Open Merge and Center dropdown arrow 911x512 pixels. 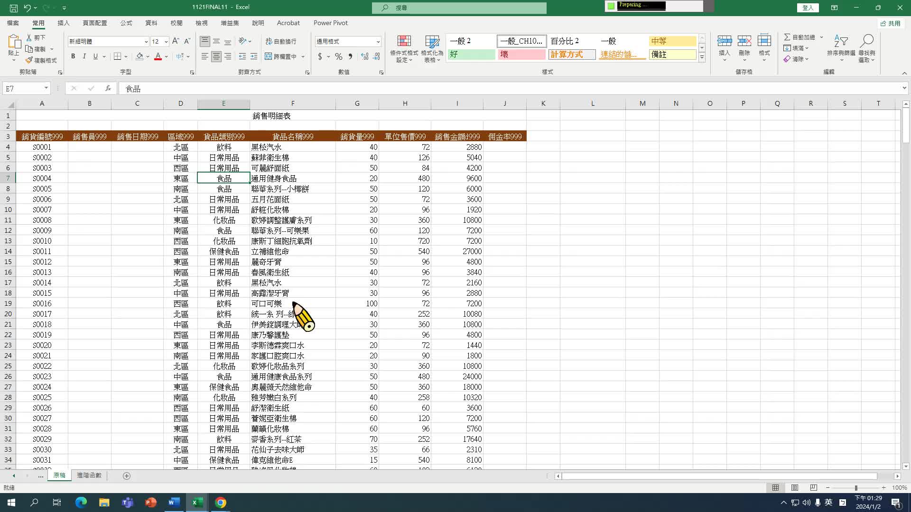coord(303,56)
